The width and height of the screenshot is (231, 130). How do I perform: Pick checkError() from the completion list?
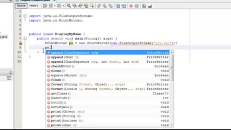pos(108,66)
